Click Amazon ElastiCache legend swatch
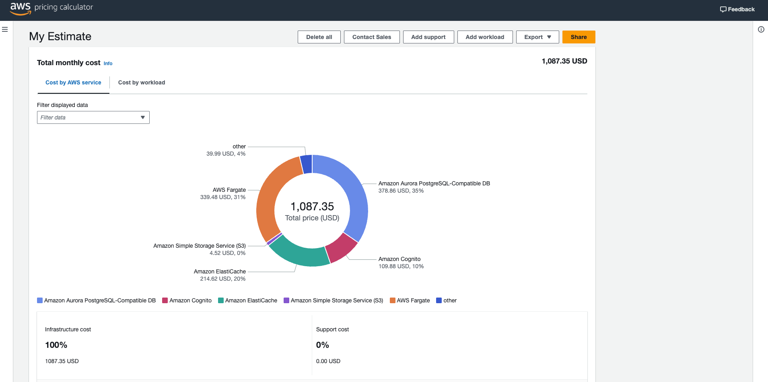This screenshot has height=382, width=768. pyautogui.click(x=221, y=300)
